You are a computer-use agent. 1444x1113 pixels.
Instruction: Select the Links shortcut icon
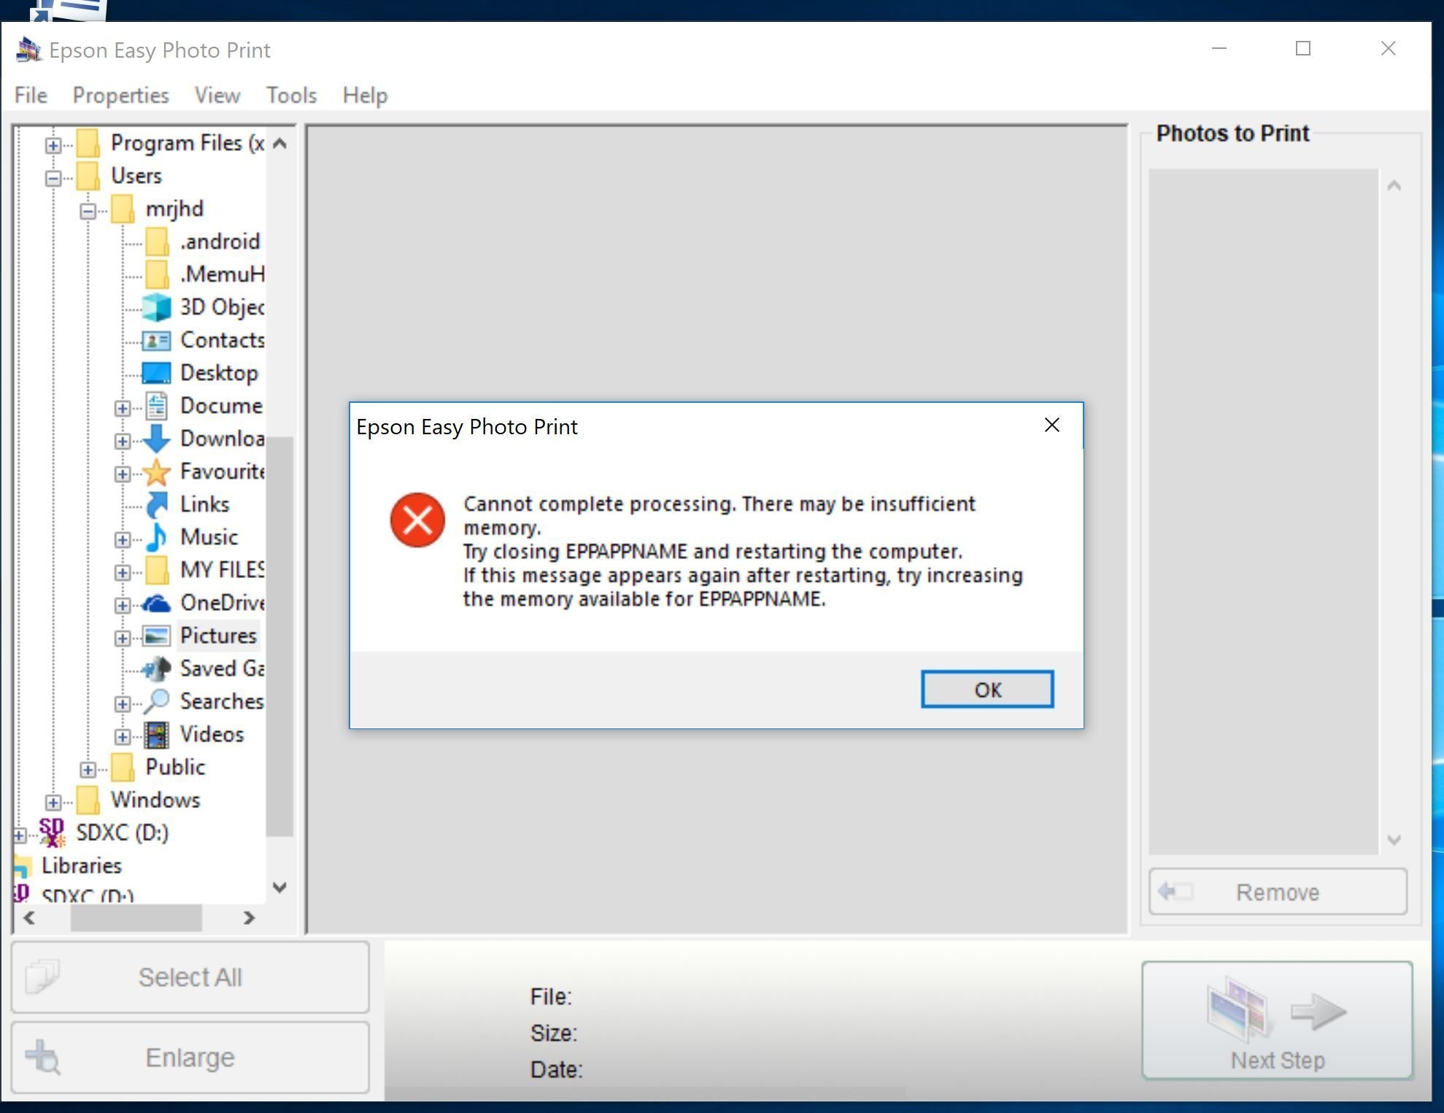coord(156,504)
